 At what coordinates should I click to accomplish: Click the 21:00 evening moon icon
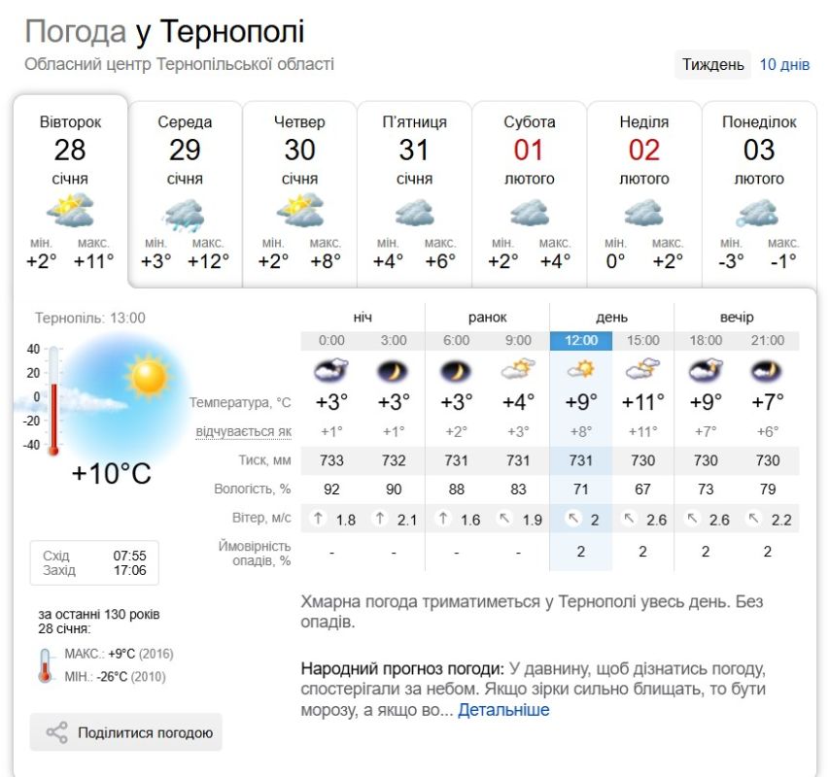point(767,371)
